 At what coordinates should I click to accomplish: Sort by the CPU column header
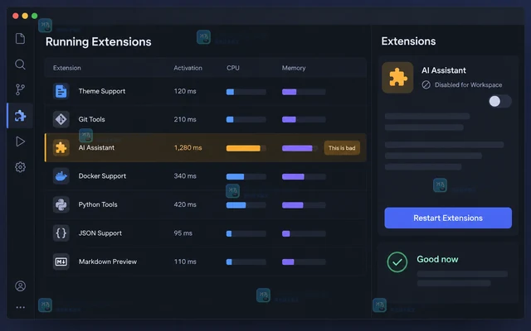pos(233,68)
